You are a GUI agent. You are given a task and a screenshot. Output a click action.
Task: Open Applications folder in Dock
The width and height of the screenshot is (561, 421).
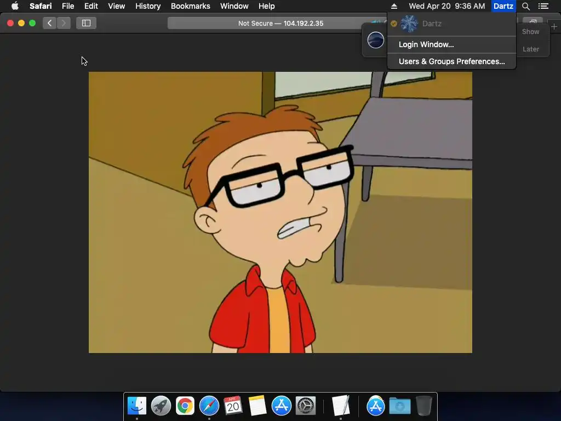(x=375, y=406)
